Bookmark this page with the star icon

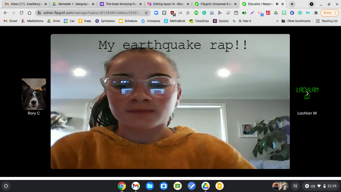(x=146, y=13)
